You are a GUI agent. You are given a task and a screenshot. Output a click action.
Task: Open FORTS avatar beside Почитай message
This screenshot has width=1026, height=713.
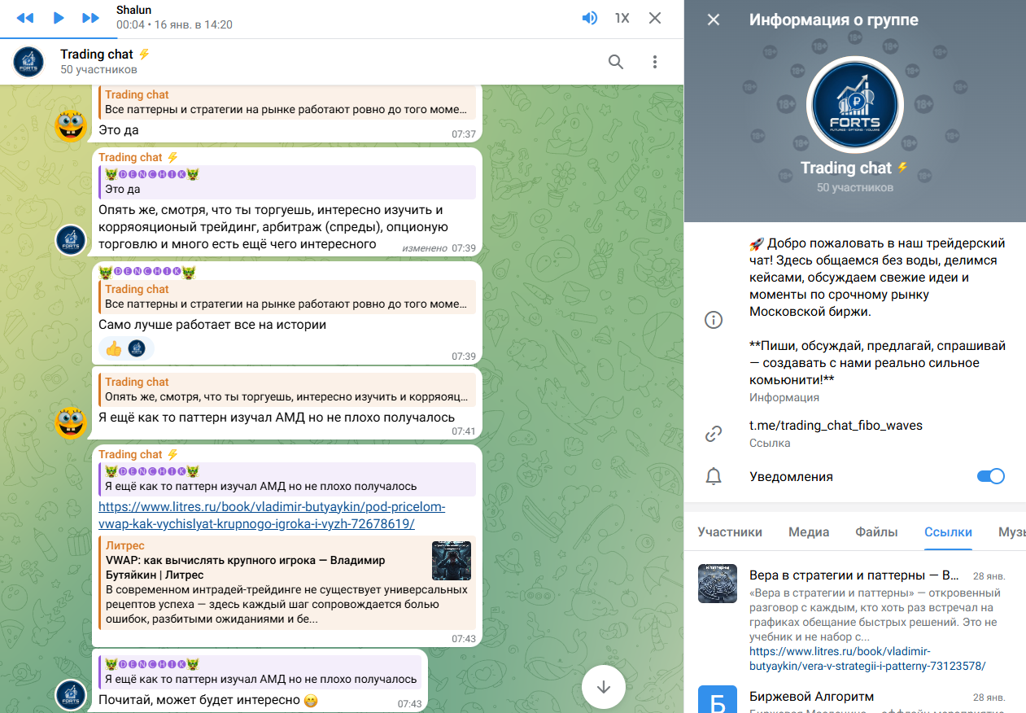(71, 694)
